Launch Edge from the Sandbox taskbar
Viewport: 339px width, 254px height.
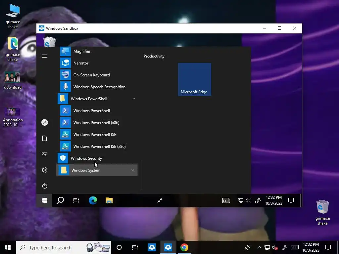[93, 200]
